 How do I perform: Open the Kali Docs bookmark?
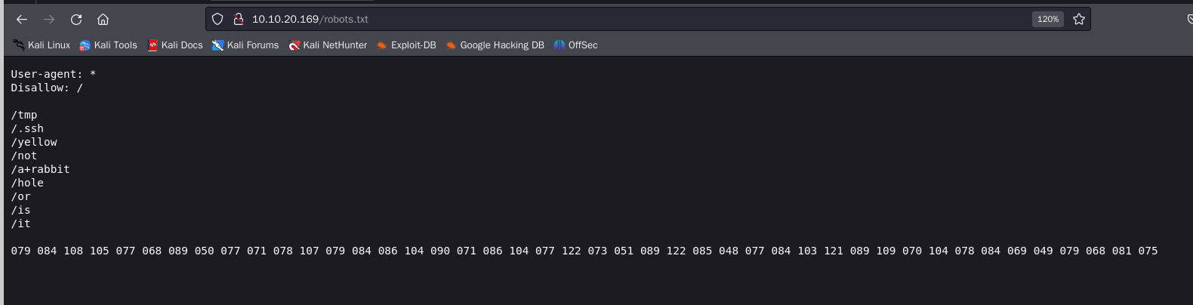tap(175, 45)
